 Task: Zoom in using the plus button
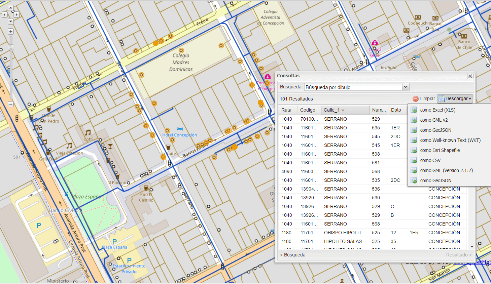(x=10, y=31)
